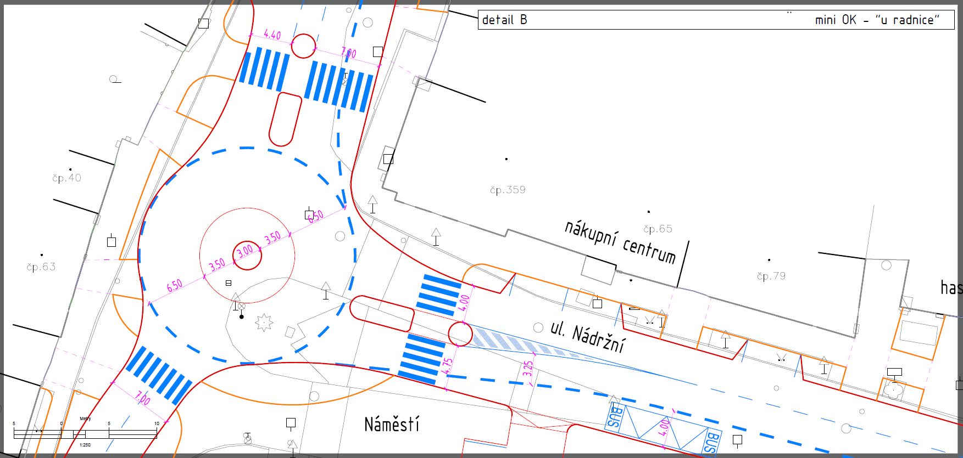Click the red circle between the top crosswalks
Viewport: 963px width, 458px height.
303,46
